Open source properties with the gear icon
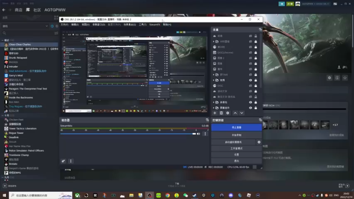 coord(227,113)
